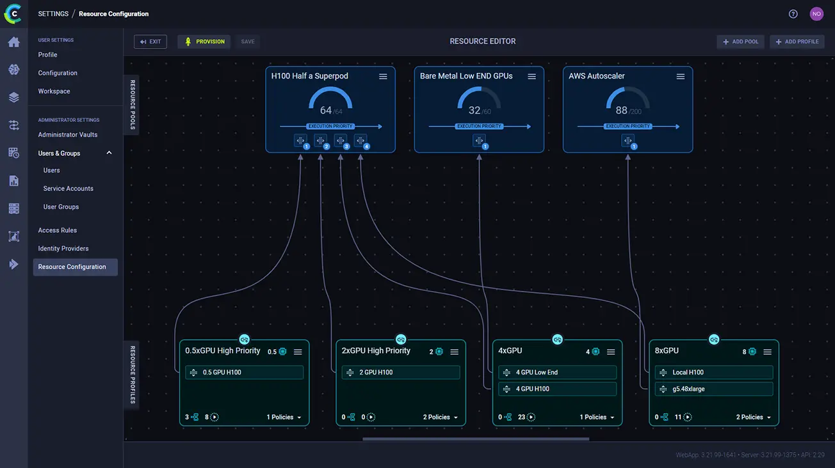Screen dimensions: 835x468
Task: Collapse the Users & Groups section
Action: coord(109,153)
